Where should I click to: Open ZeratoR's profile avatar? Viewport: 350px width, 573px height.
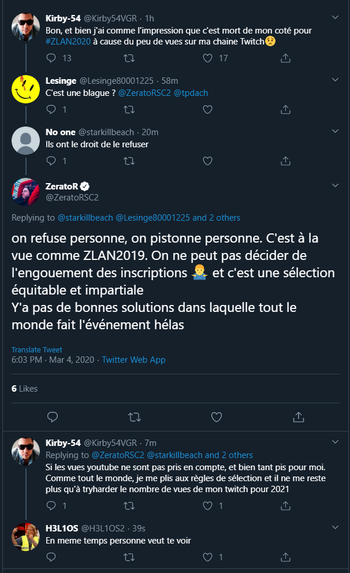pos(25,192)
